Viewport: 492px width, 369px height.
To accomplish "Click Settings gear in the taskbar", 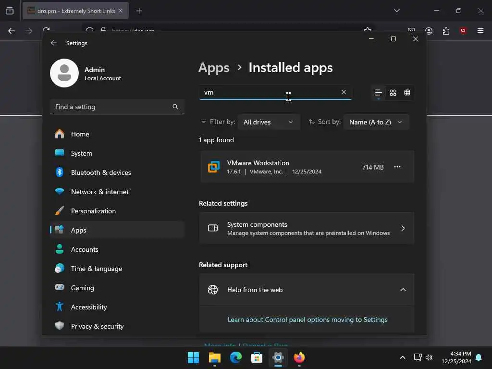I will pos(278,357).
